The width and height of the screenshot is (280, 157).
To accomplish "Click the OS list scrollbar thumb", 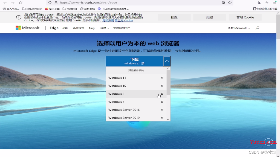I will [x=168, y=82].
